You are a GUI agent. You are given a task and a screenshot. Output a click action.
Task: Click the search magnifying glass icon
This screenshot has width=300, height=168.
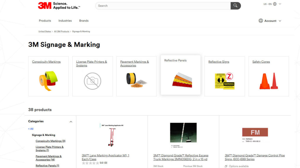(x=236, y=6)
